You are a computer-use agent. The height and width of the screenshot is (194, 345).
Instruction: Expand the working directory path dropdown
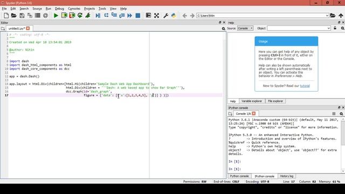point(327,16)
